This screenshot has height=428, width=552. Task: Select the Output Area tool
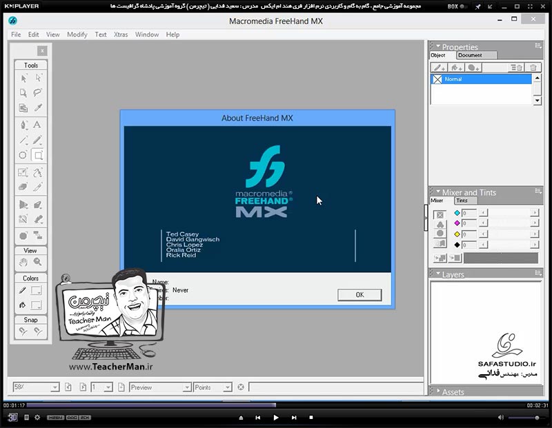click(x=23, y=108)
